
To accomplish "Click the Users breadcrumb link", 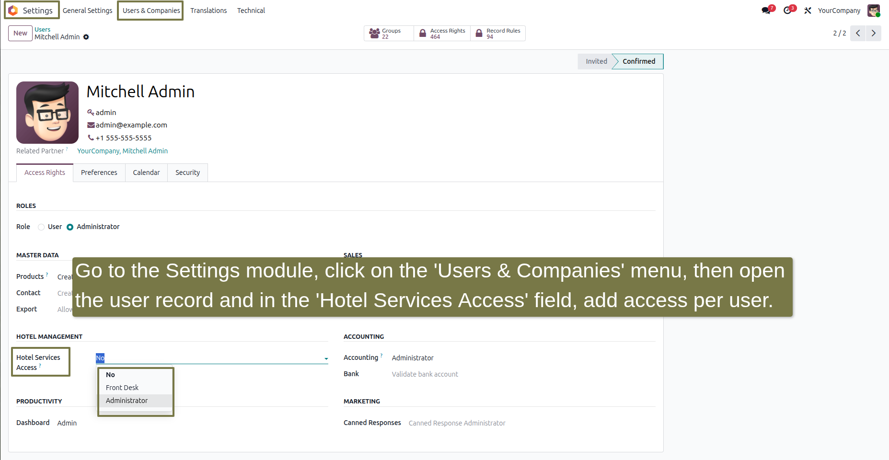I will click(x=42, y=29).
